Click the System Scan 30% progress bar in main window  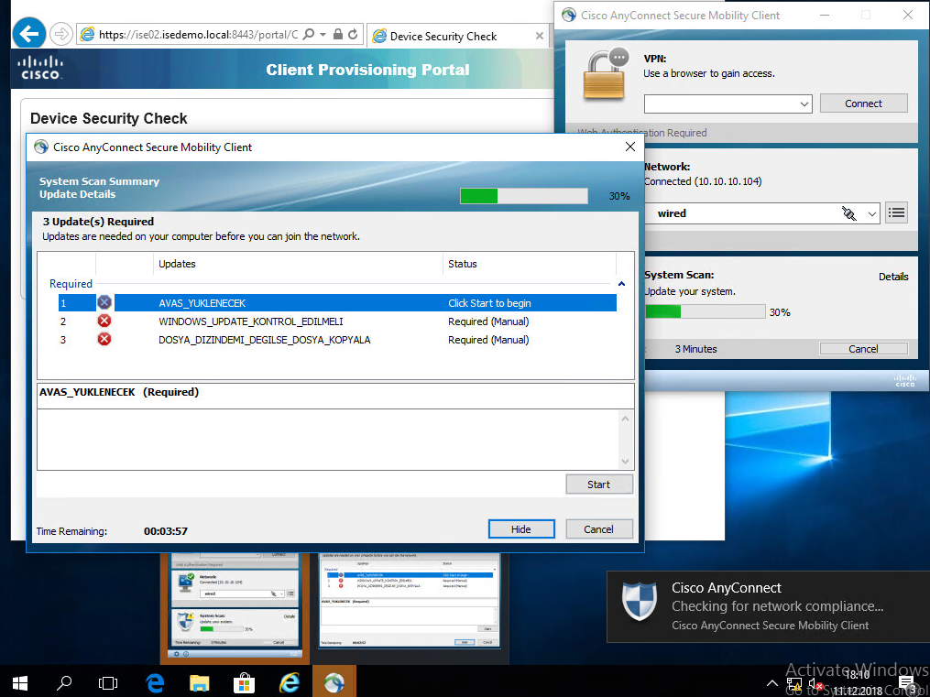pyautogui.click(x=705, y=311)
